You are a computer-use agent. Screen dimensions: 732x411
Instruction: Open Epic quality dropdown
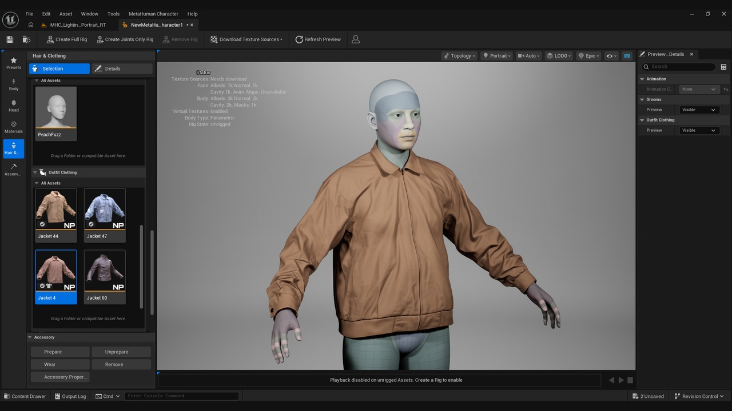[588, 56]
